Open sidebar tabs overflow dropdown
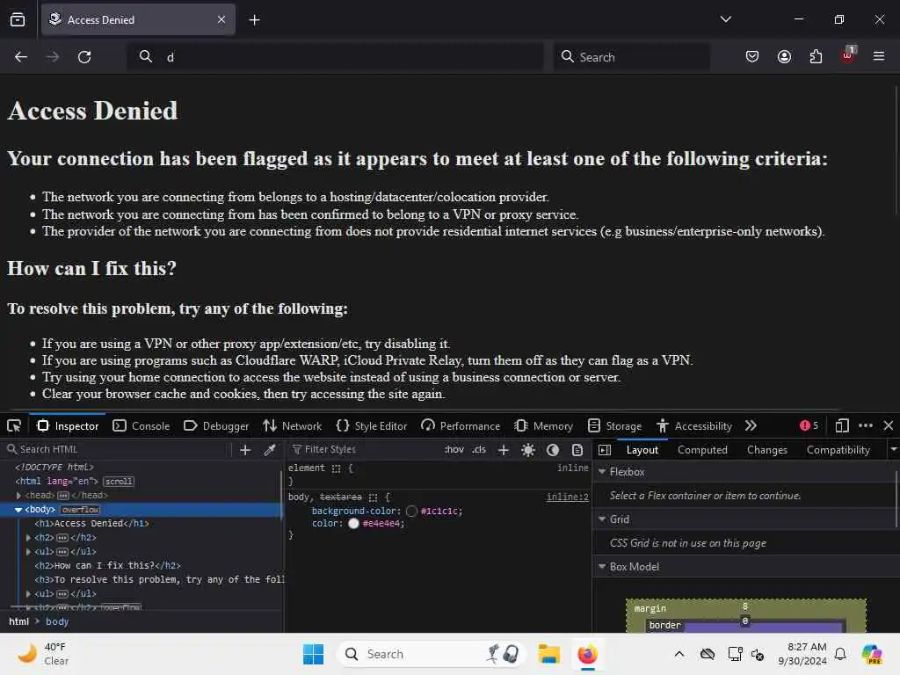The image size is (900, 675). [x=893, y=449]
